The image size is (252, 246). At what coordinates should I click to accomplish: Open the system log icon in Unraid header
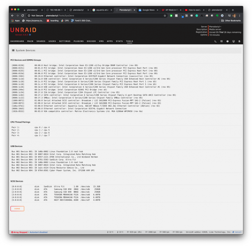240,41
